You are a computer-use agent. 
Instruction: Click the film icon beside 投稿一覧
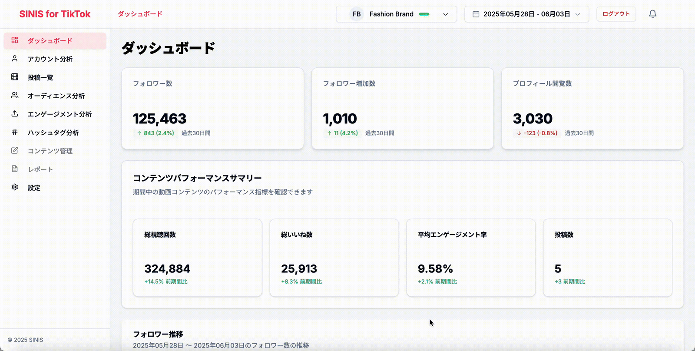[15, 77]
